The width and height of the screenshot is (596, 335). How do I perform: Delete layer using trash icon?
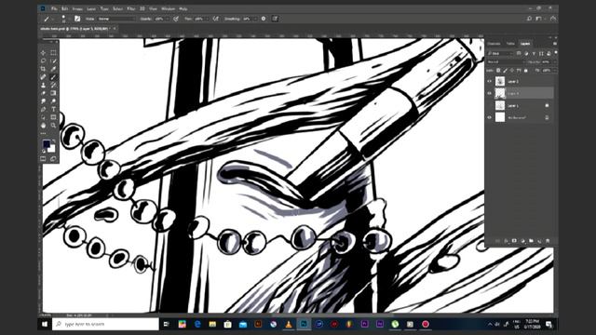[x=548, y=241]
